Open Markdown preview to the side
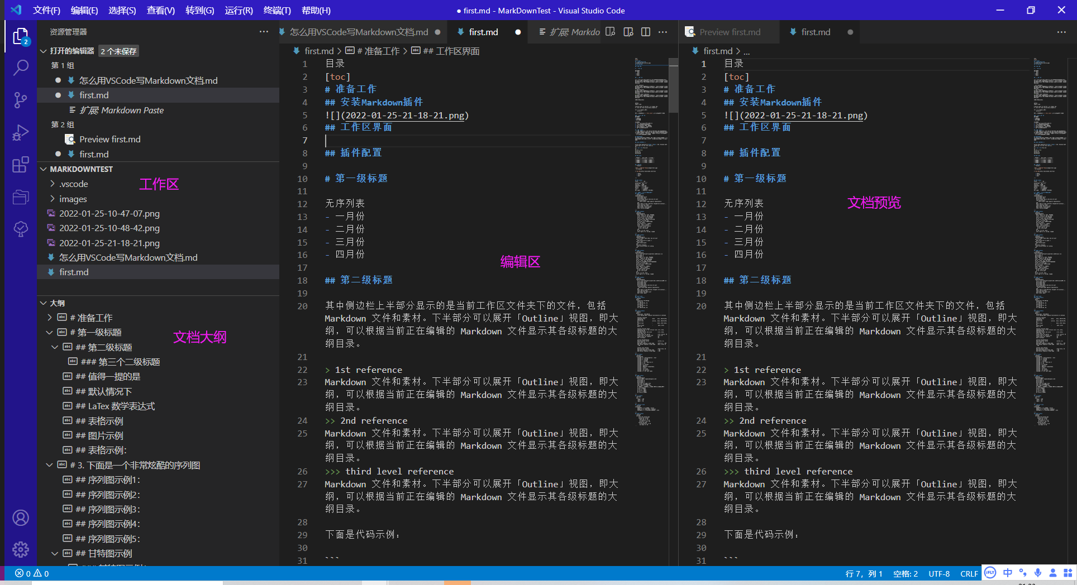This screenshot has width=1077, height=585. point(628,32)
